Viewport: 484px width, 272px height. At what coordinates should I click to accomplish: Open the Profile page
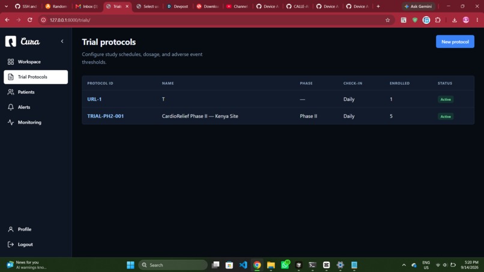pyautogui.click(x=36, y=229)
